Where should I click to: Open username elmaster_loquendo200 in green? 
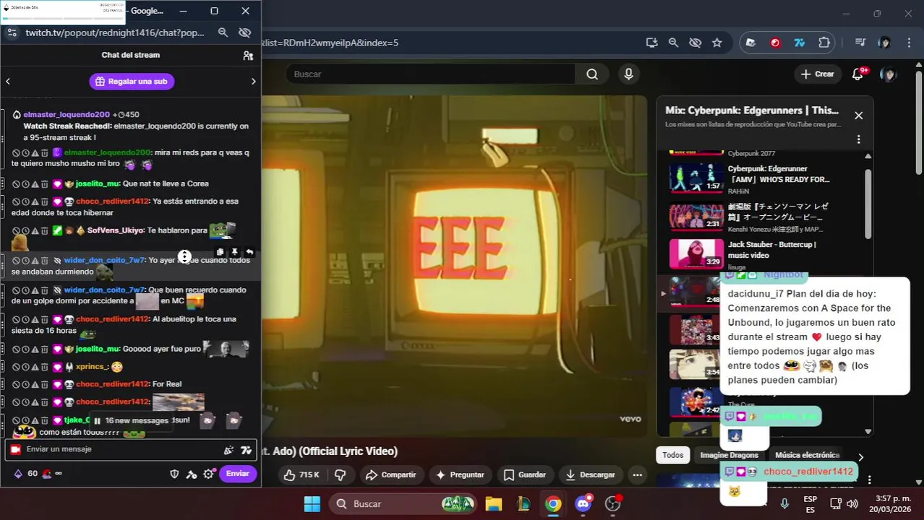click(107, 153)
